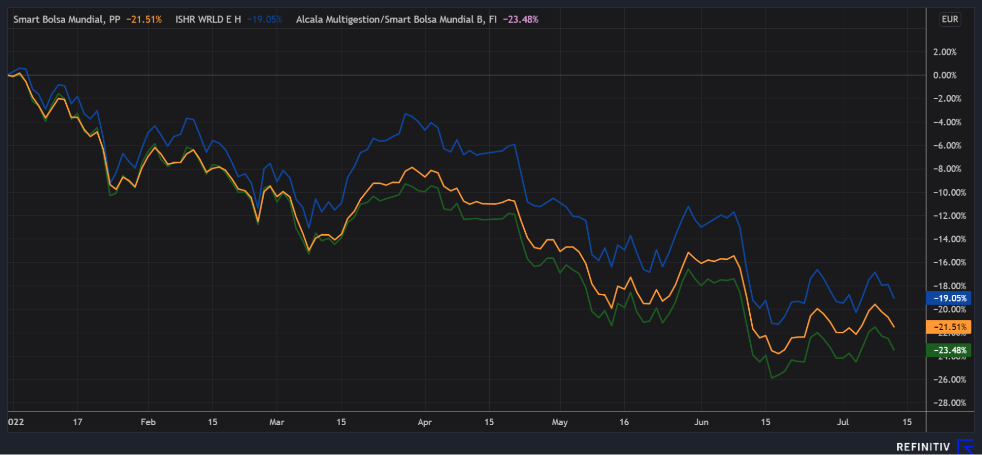The width and height of the screenshot is (982, 455).
Task: Click the REFINITIV brand text
Action: tap(923, 447)
